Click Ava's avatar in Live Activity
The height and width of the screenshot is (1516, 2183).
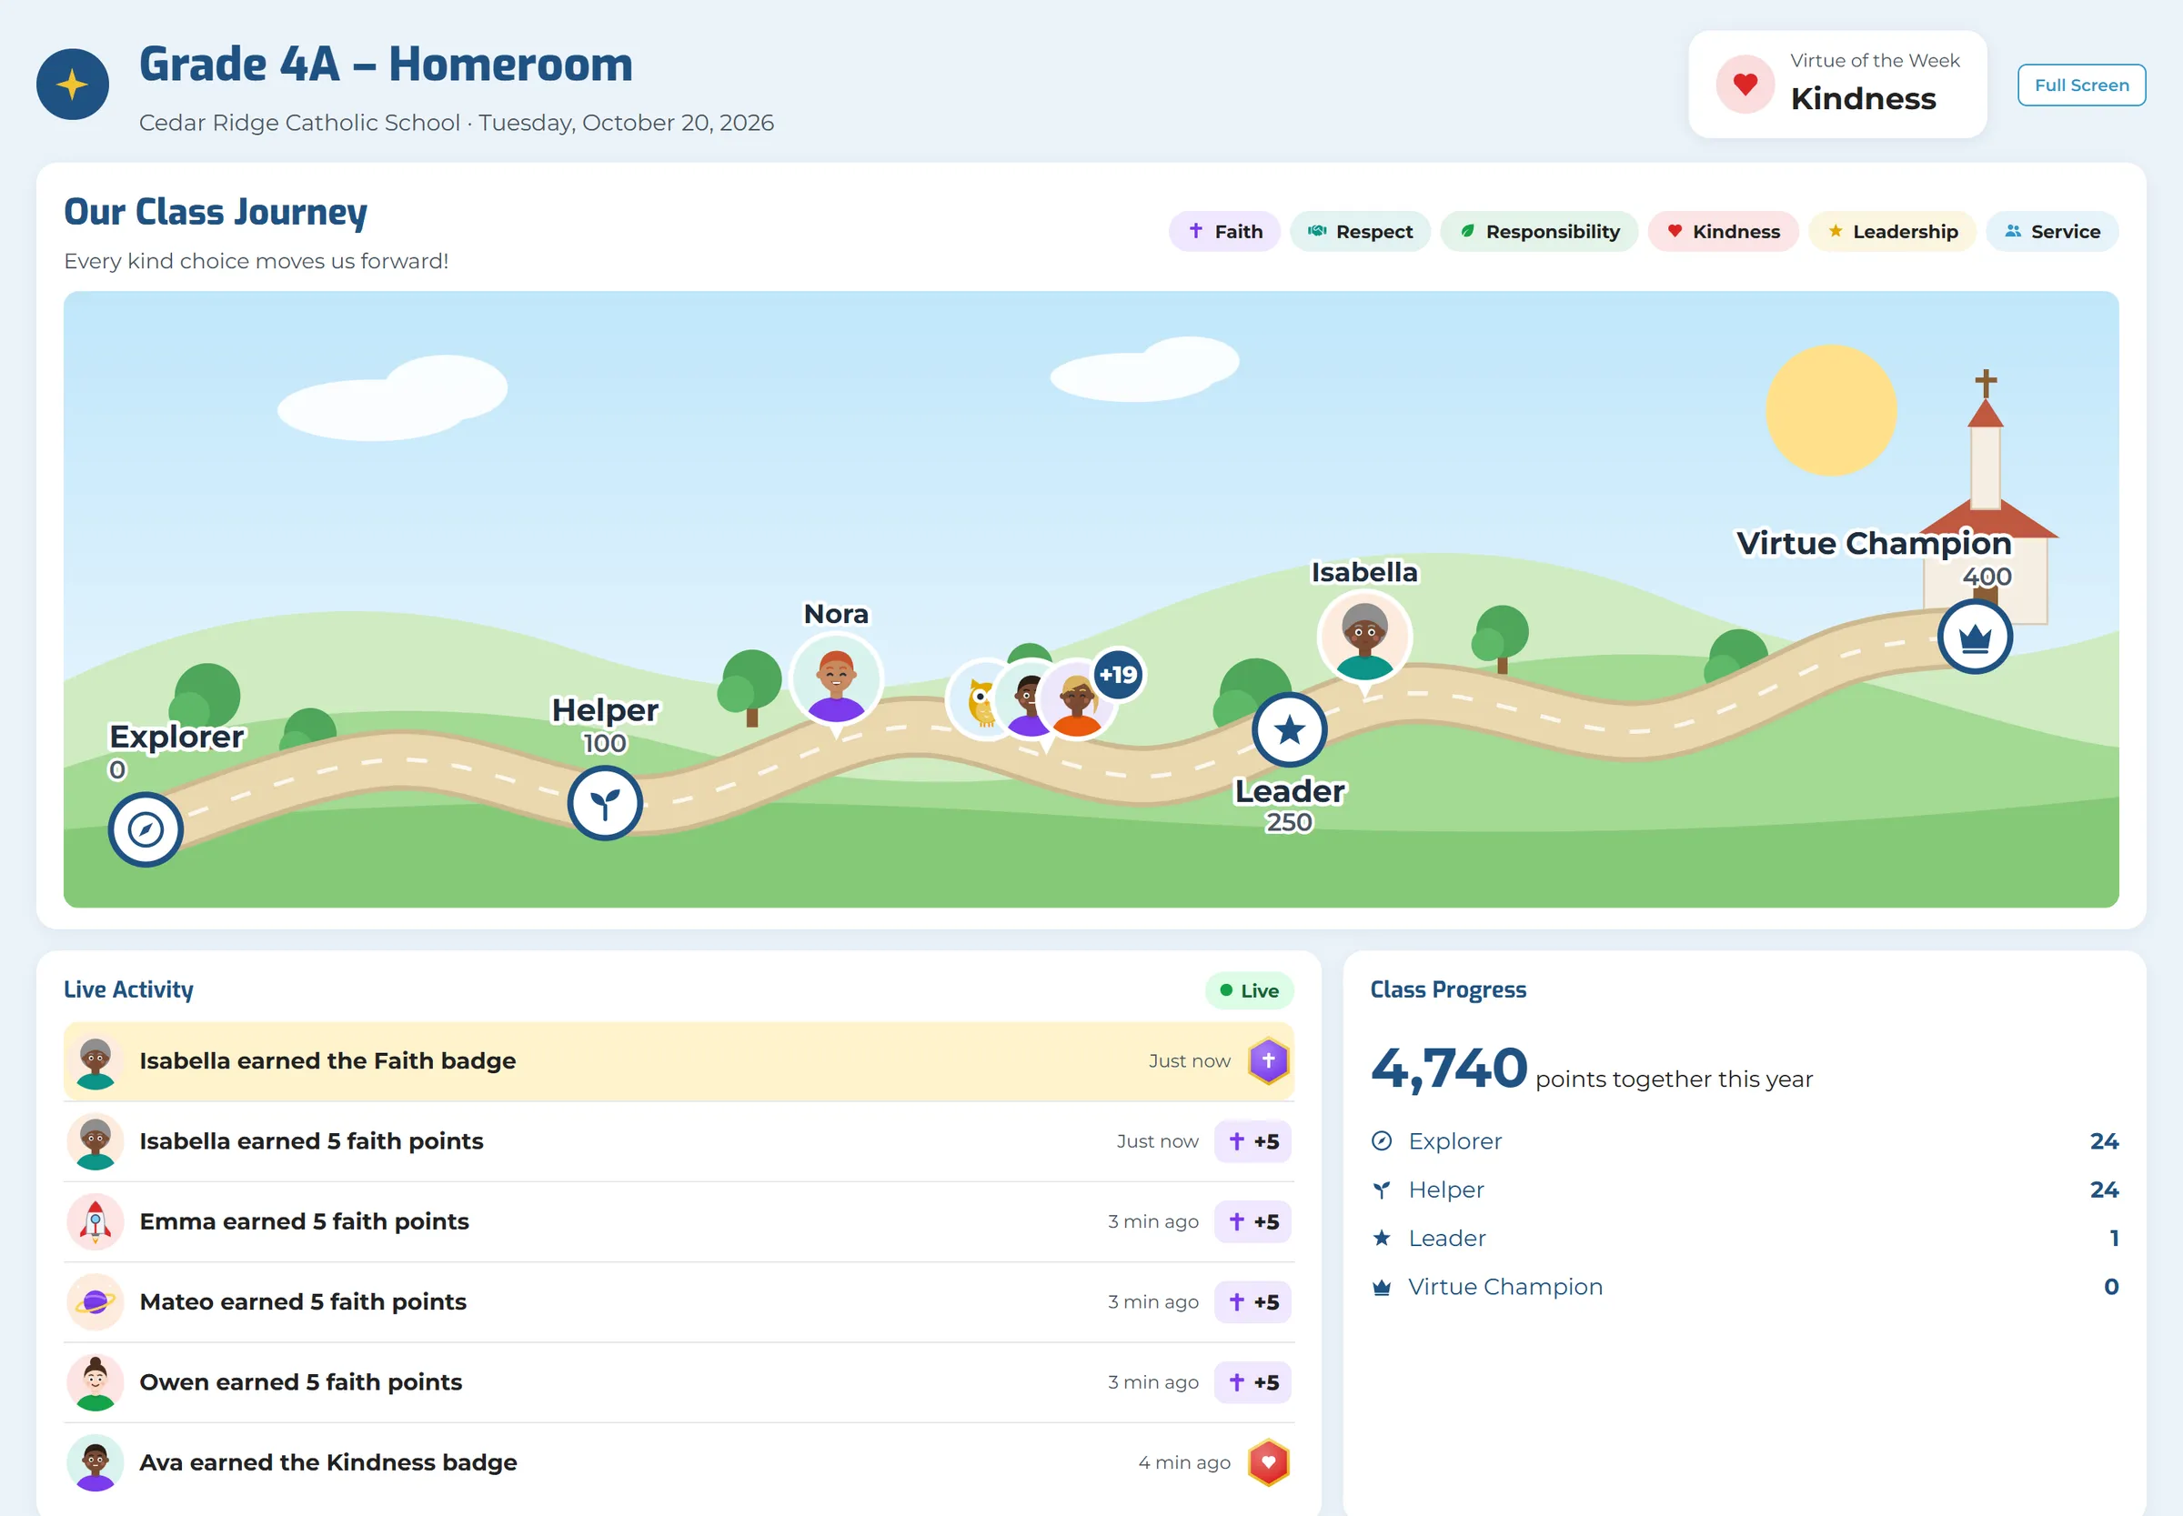tap(95, 1463)
